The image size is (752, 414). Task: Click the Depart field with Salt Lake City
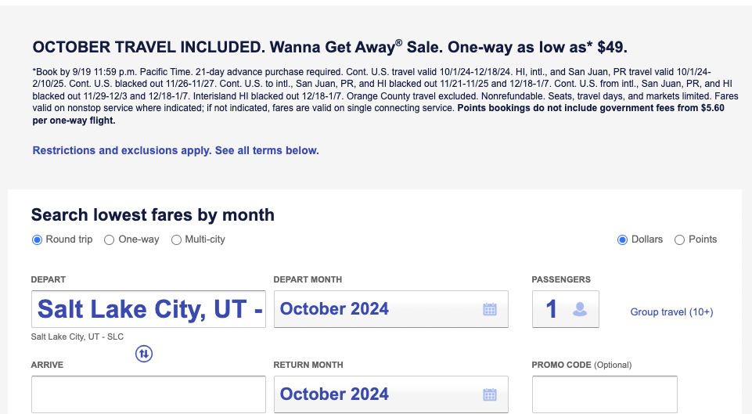pyautogui.click(x=149, y=309)
